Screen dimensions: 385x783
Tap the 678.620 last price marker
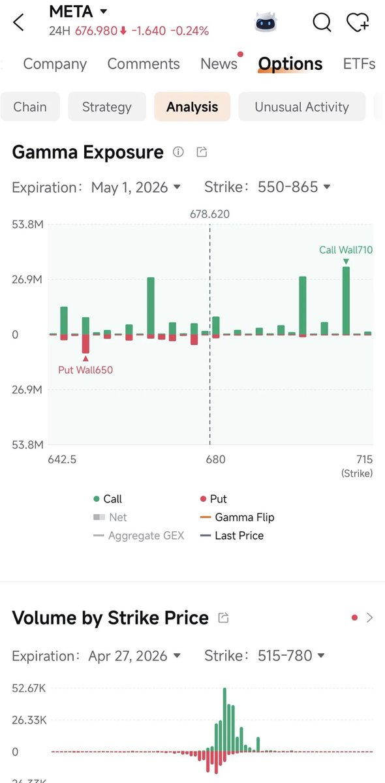209,213
